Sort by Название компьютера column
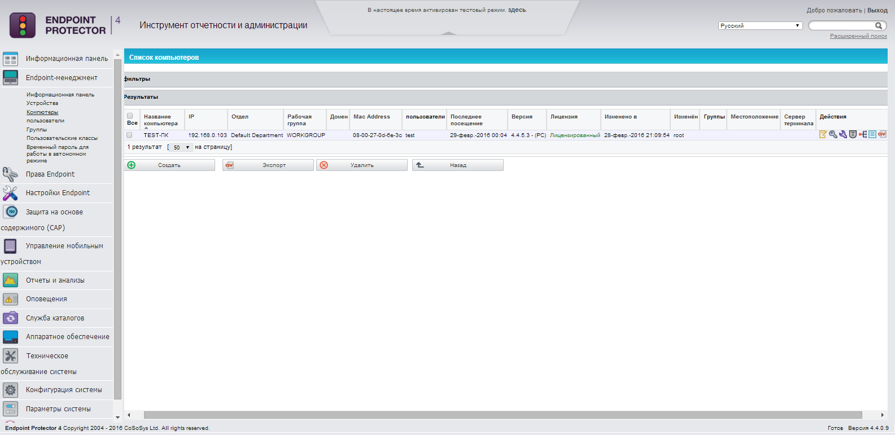 pos(160,120)
